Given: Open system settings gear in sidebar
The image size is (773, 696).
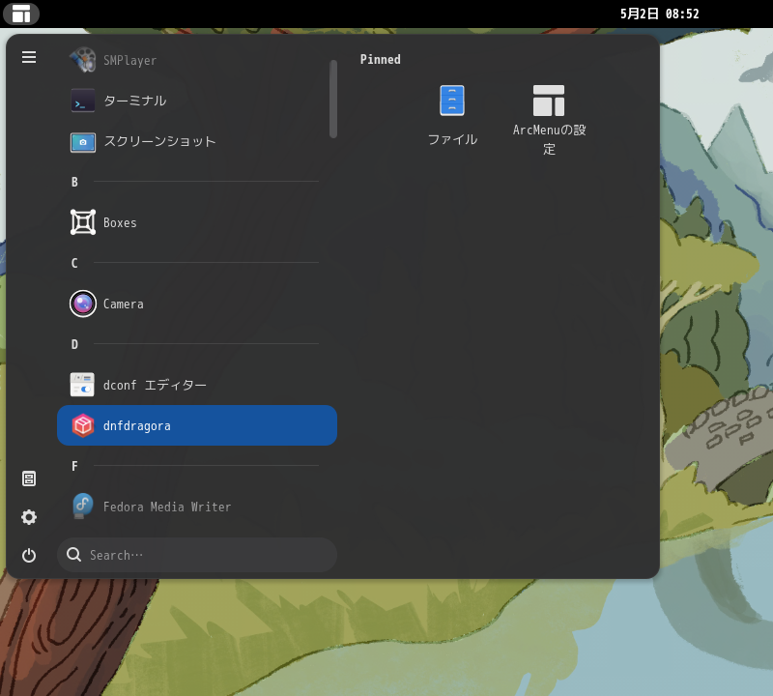Looking at the screenshot, I should click(29, 517).
